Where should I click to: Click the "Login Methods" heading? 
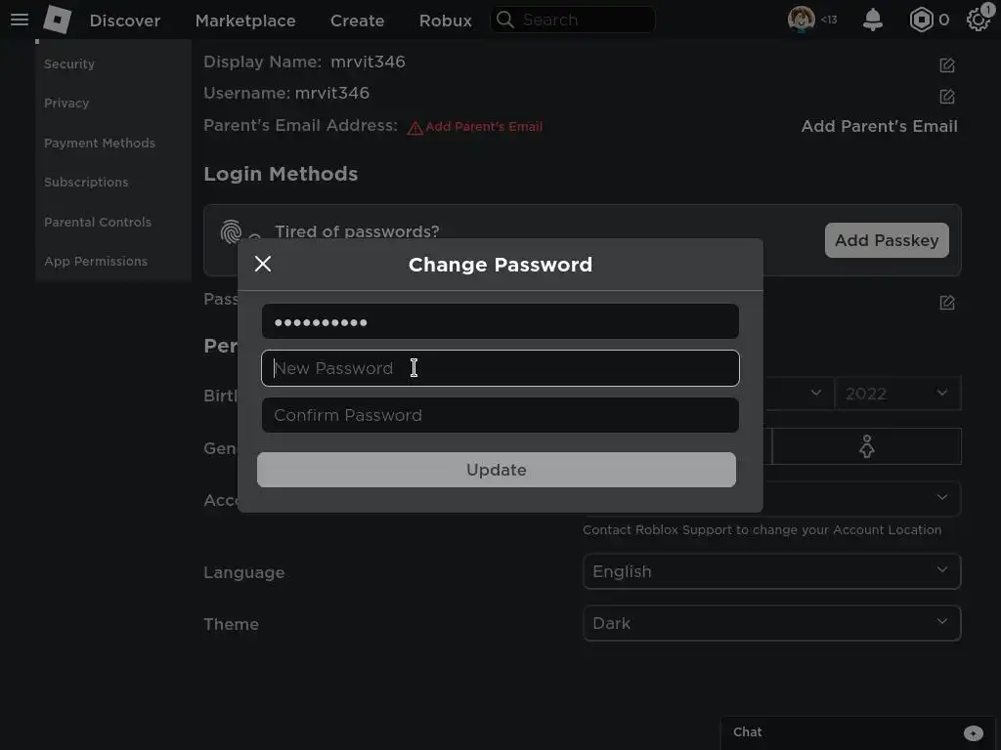(281, 174)
